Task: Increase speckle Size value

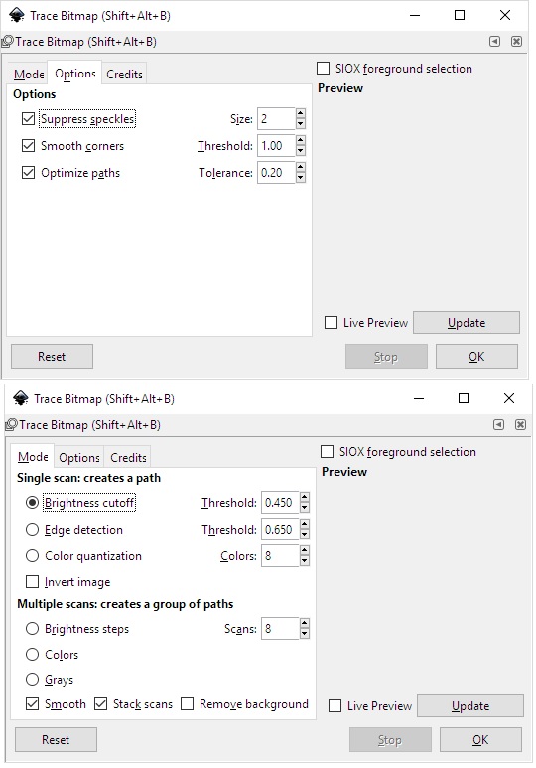Action: pyautogui.click(x=301, y=113)
